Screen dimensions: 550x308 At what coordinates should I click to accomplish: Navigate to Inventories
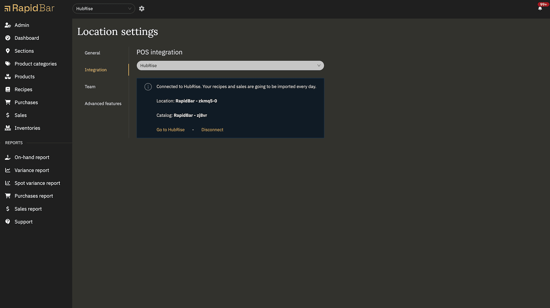pyautogui.click(x=27, y=128)
